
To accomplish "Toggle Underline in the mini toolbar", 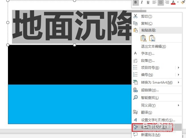I will [x=148, y=2].
